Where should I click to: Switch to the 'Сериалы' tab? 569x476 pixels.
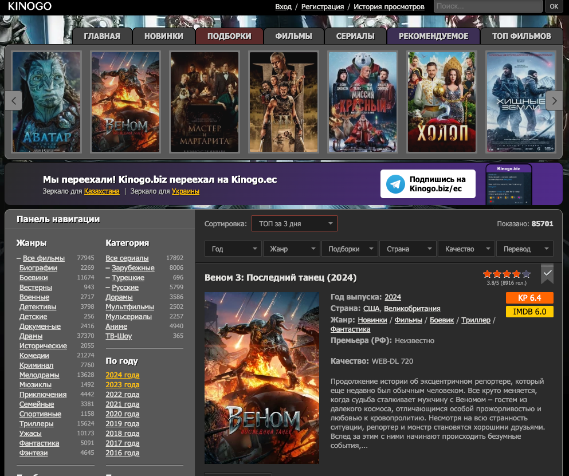coord(355,36)
